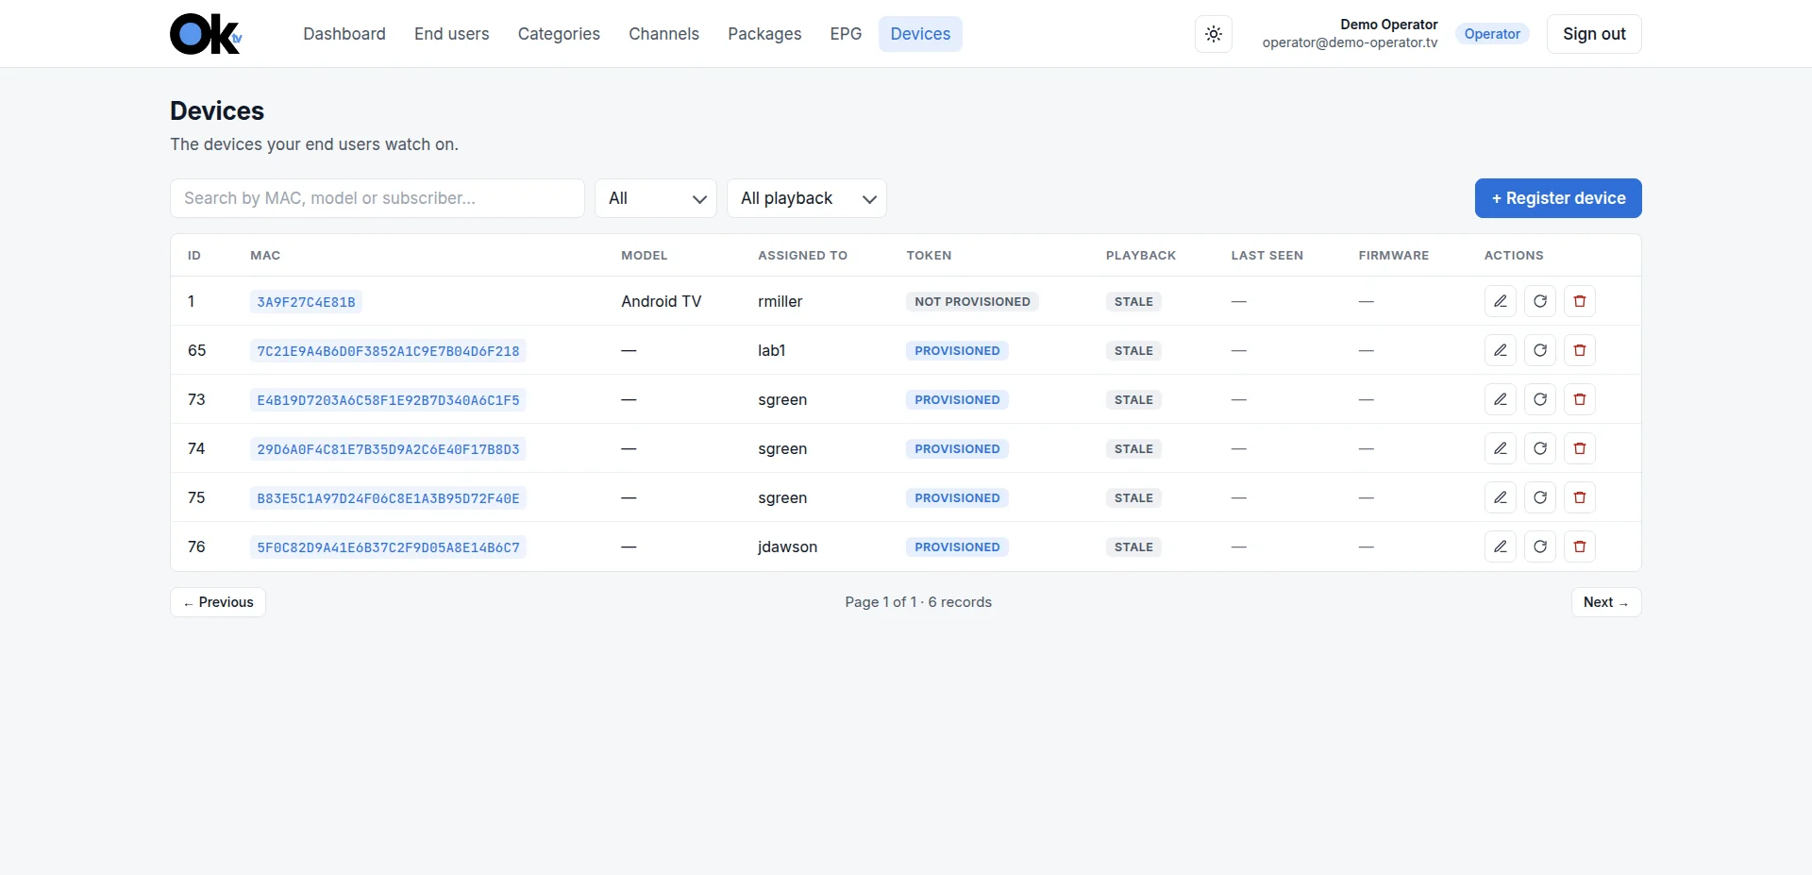
Task: Open MAC 7C21E9A4B6D0F3852A1C9E7B04D6F218
Action: [388, 351]
